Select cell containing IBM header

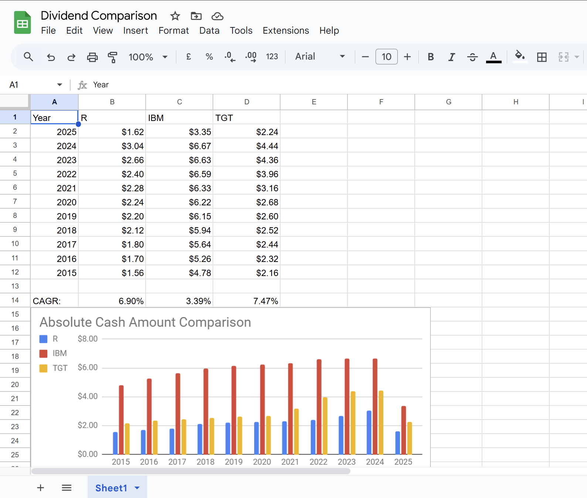point(179,118)
